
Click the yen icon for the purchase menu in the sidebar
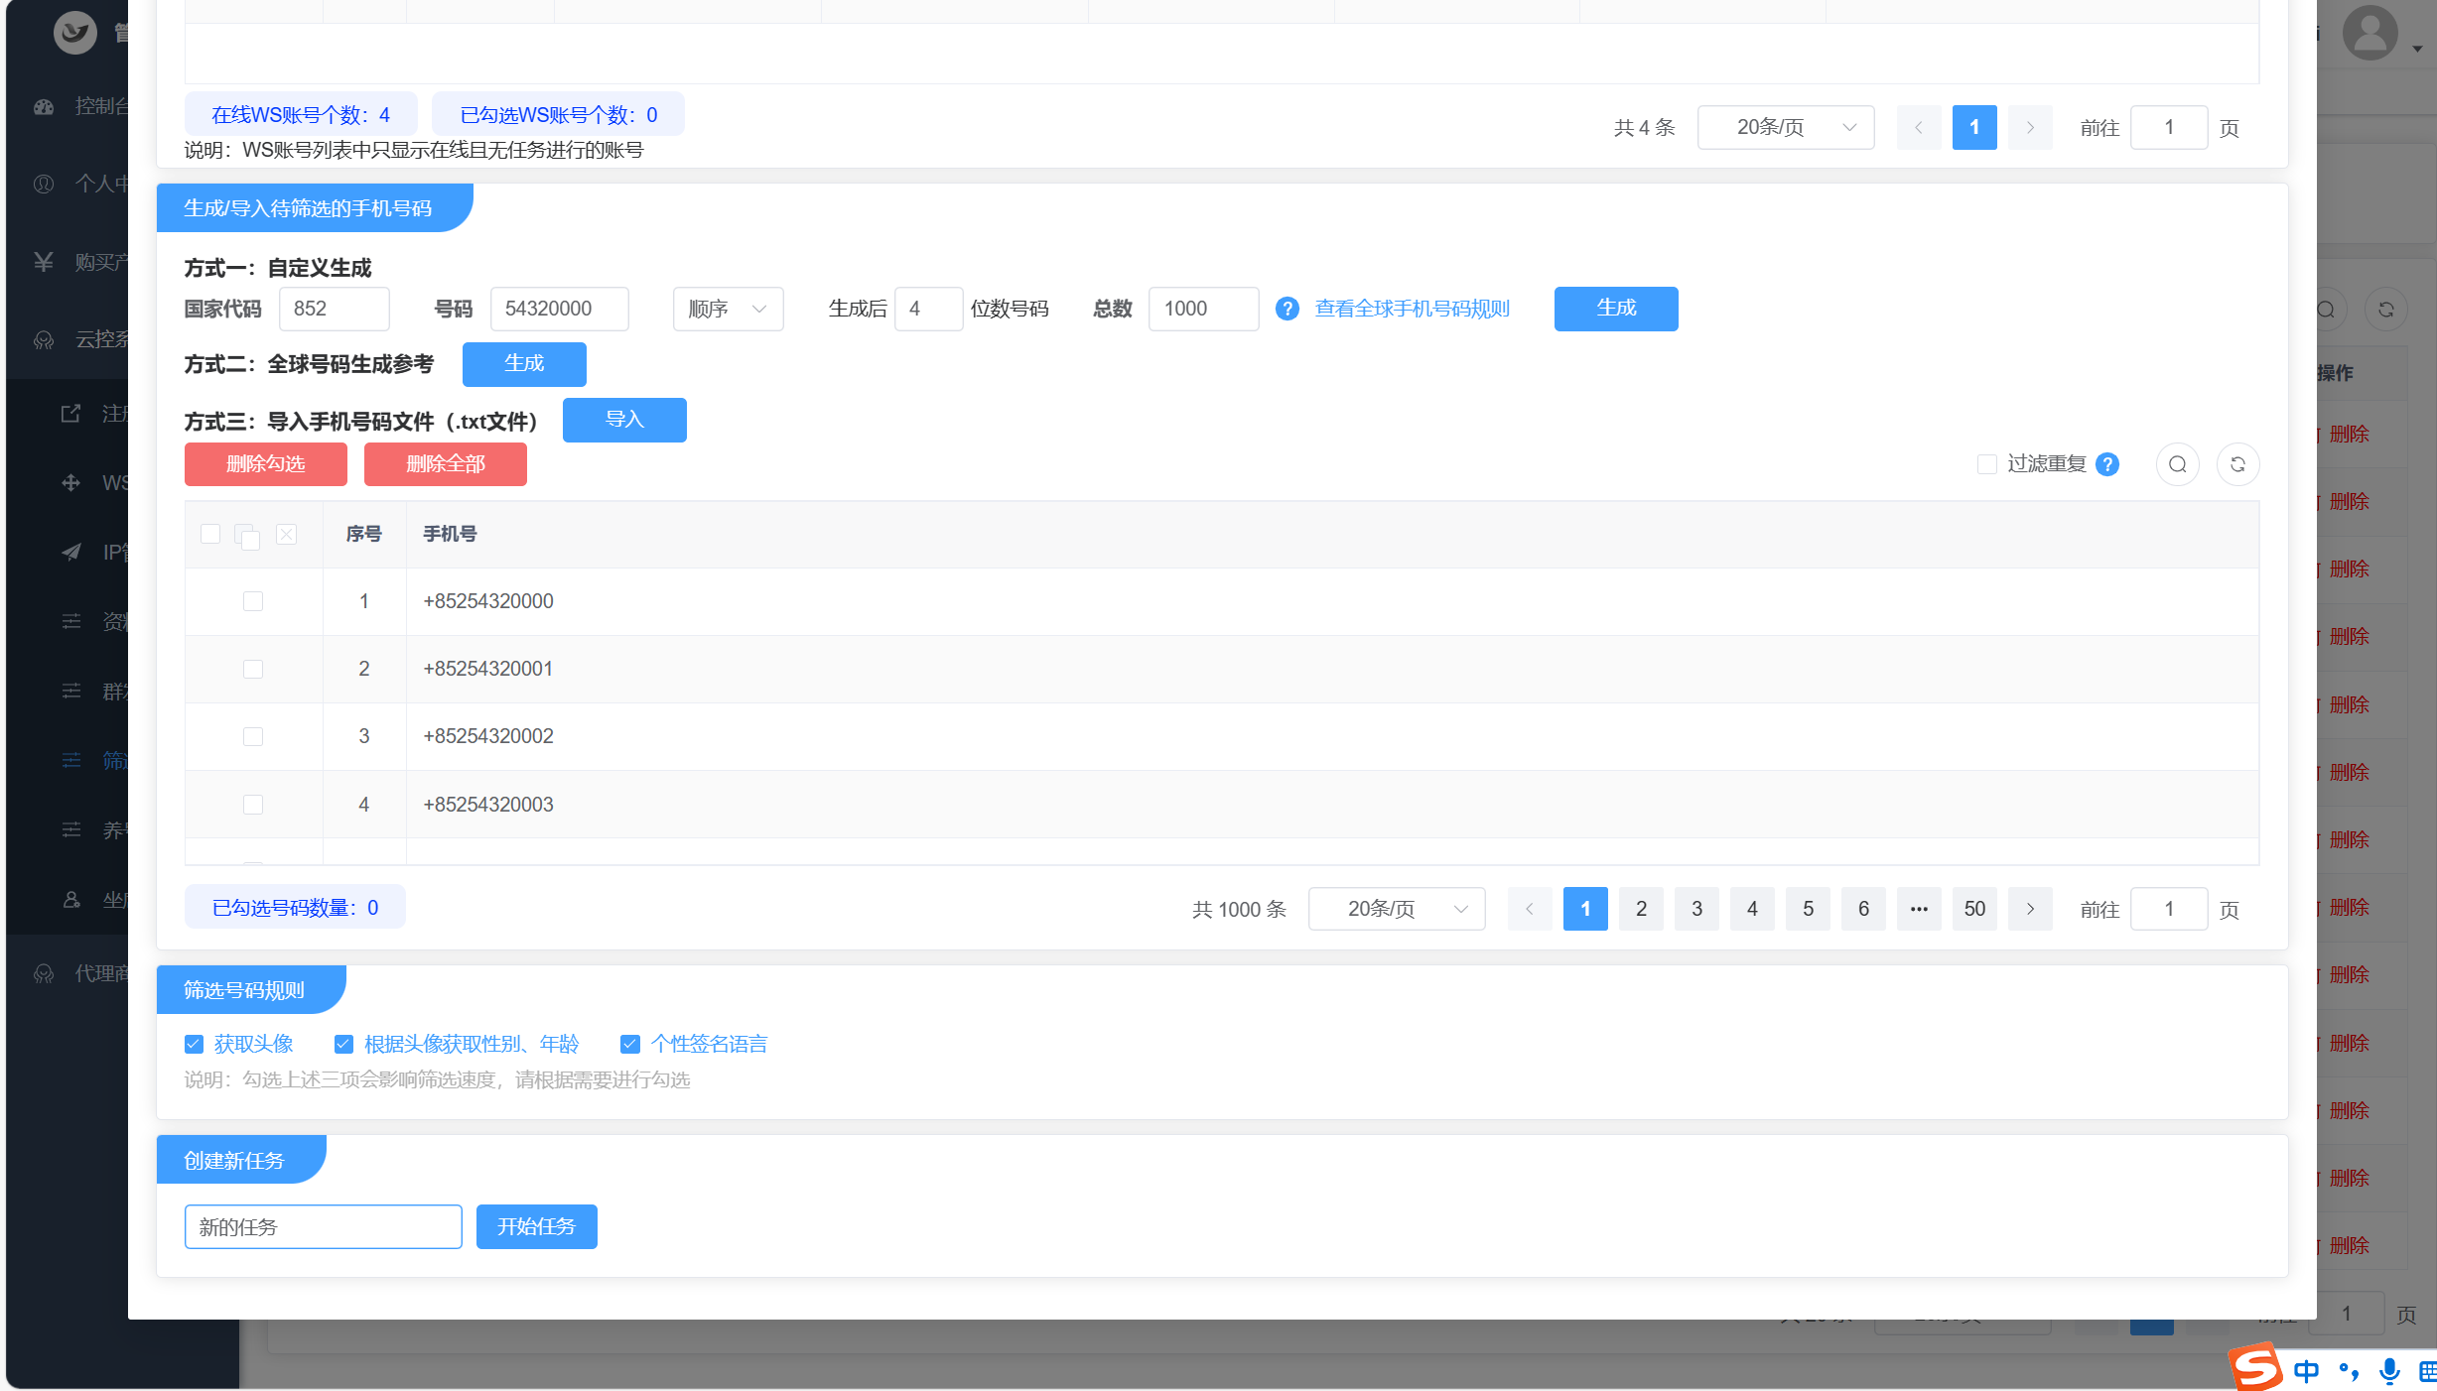[x=44, y=261]
